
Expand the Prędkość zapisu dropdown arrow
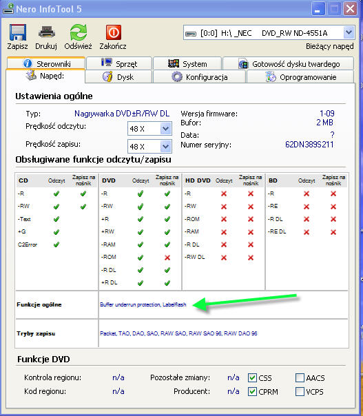(166, 147)
